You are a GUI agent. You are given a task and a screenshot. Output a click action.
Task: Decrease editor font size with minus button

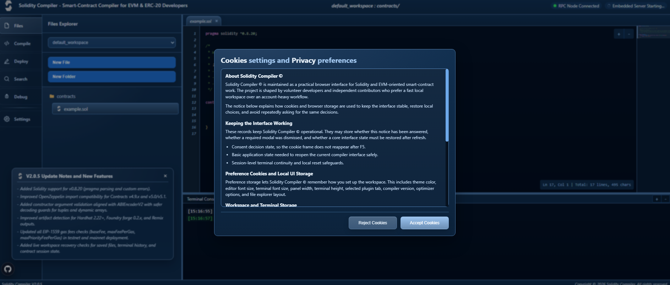(629, 34)
